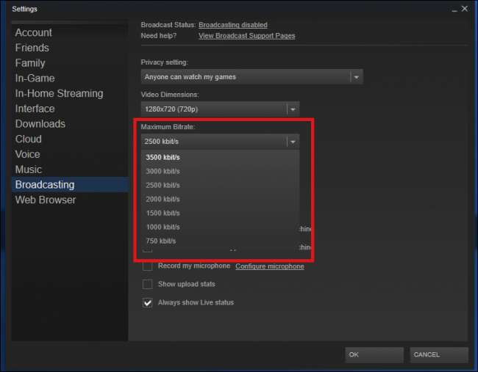The width and height of the screenshot is (478, 372).
Task: Choose 2000 kbit/s bitrate option
Action: [x=220, y=200]
